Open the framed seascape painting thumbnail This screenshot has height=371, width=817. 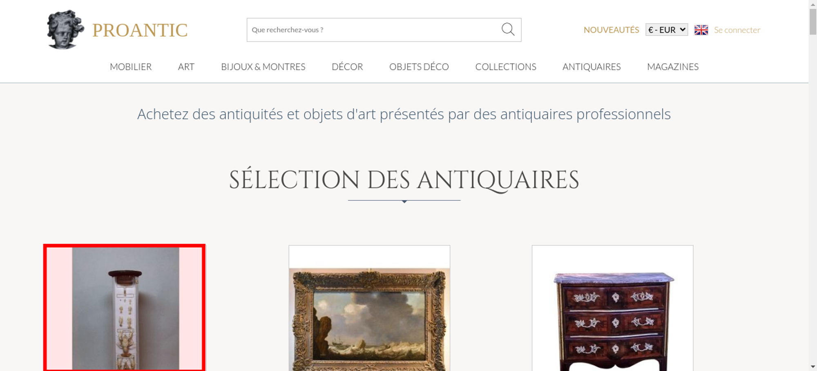[x=369, y=319]
